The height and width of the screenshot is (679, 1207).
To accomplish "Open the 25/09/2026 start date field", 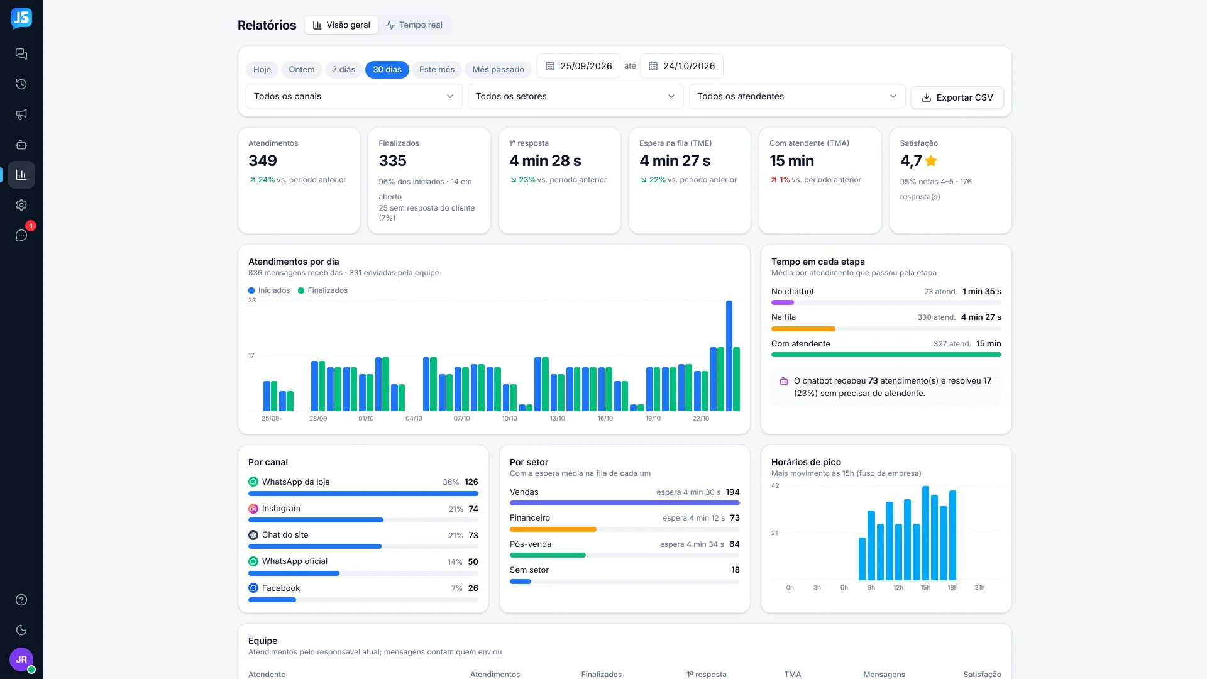I will click(x=578, y=66).
